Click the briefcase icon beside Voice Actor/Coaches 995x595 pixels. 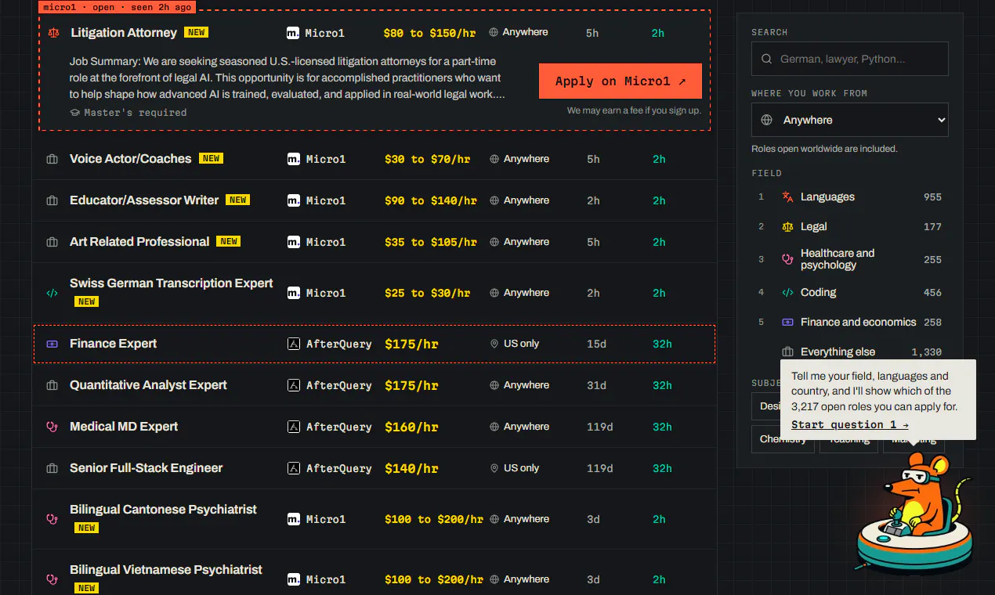52,159
